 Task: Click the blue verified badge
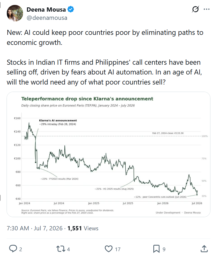pyautogui.click(x=71, y=9)
